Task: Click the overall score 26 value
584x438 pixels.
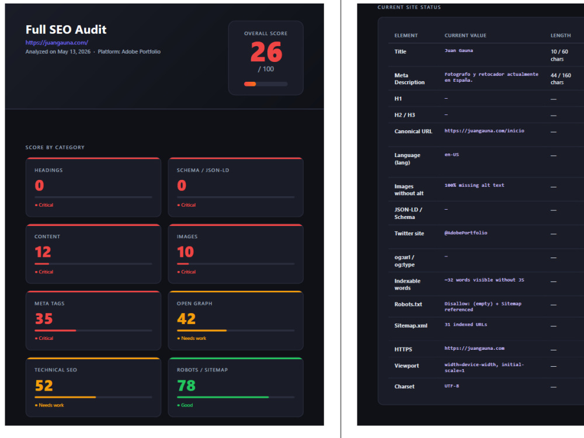Action: (x=266, y=52)
